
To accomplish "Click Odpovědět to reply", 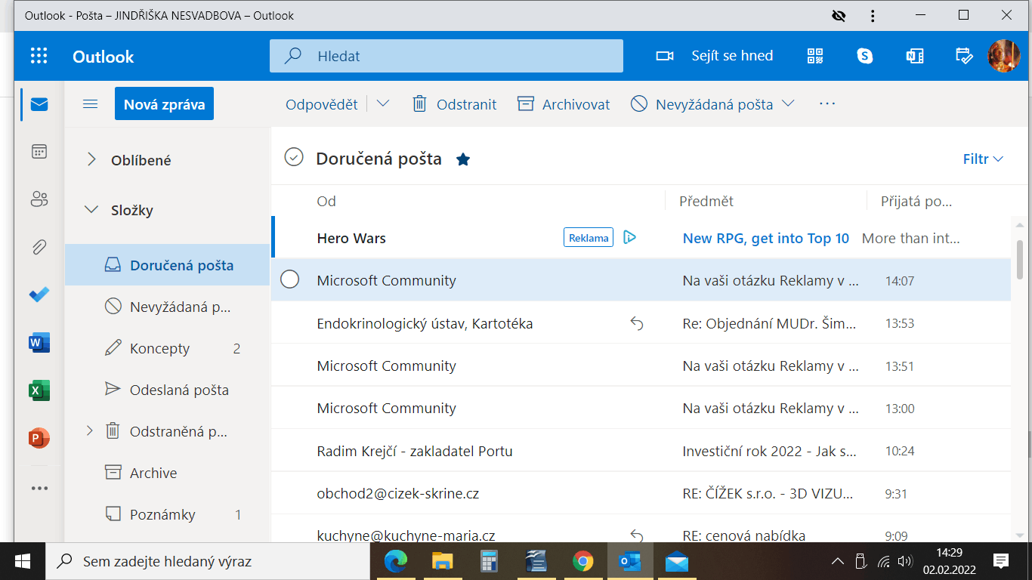I will tap(322, 104).
